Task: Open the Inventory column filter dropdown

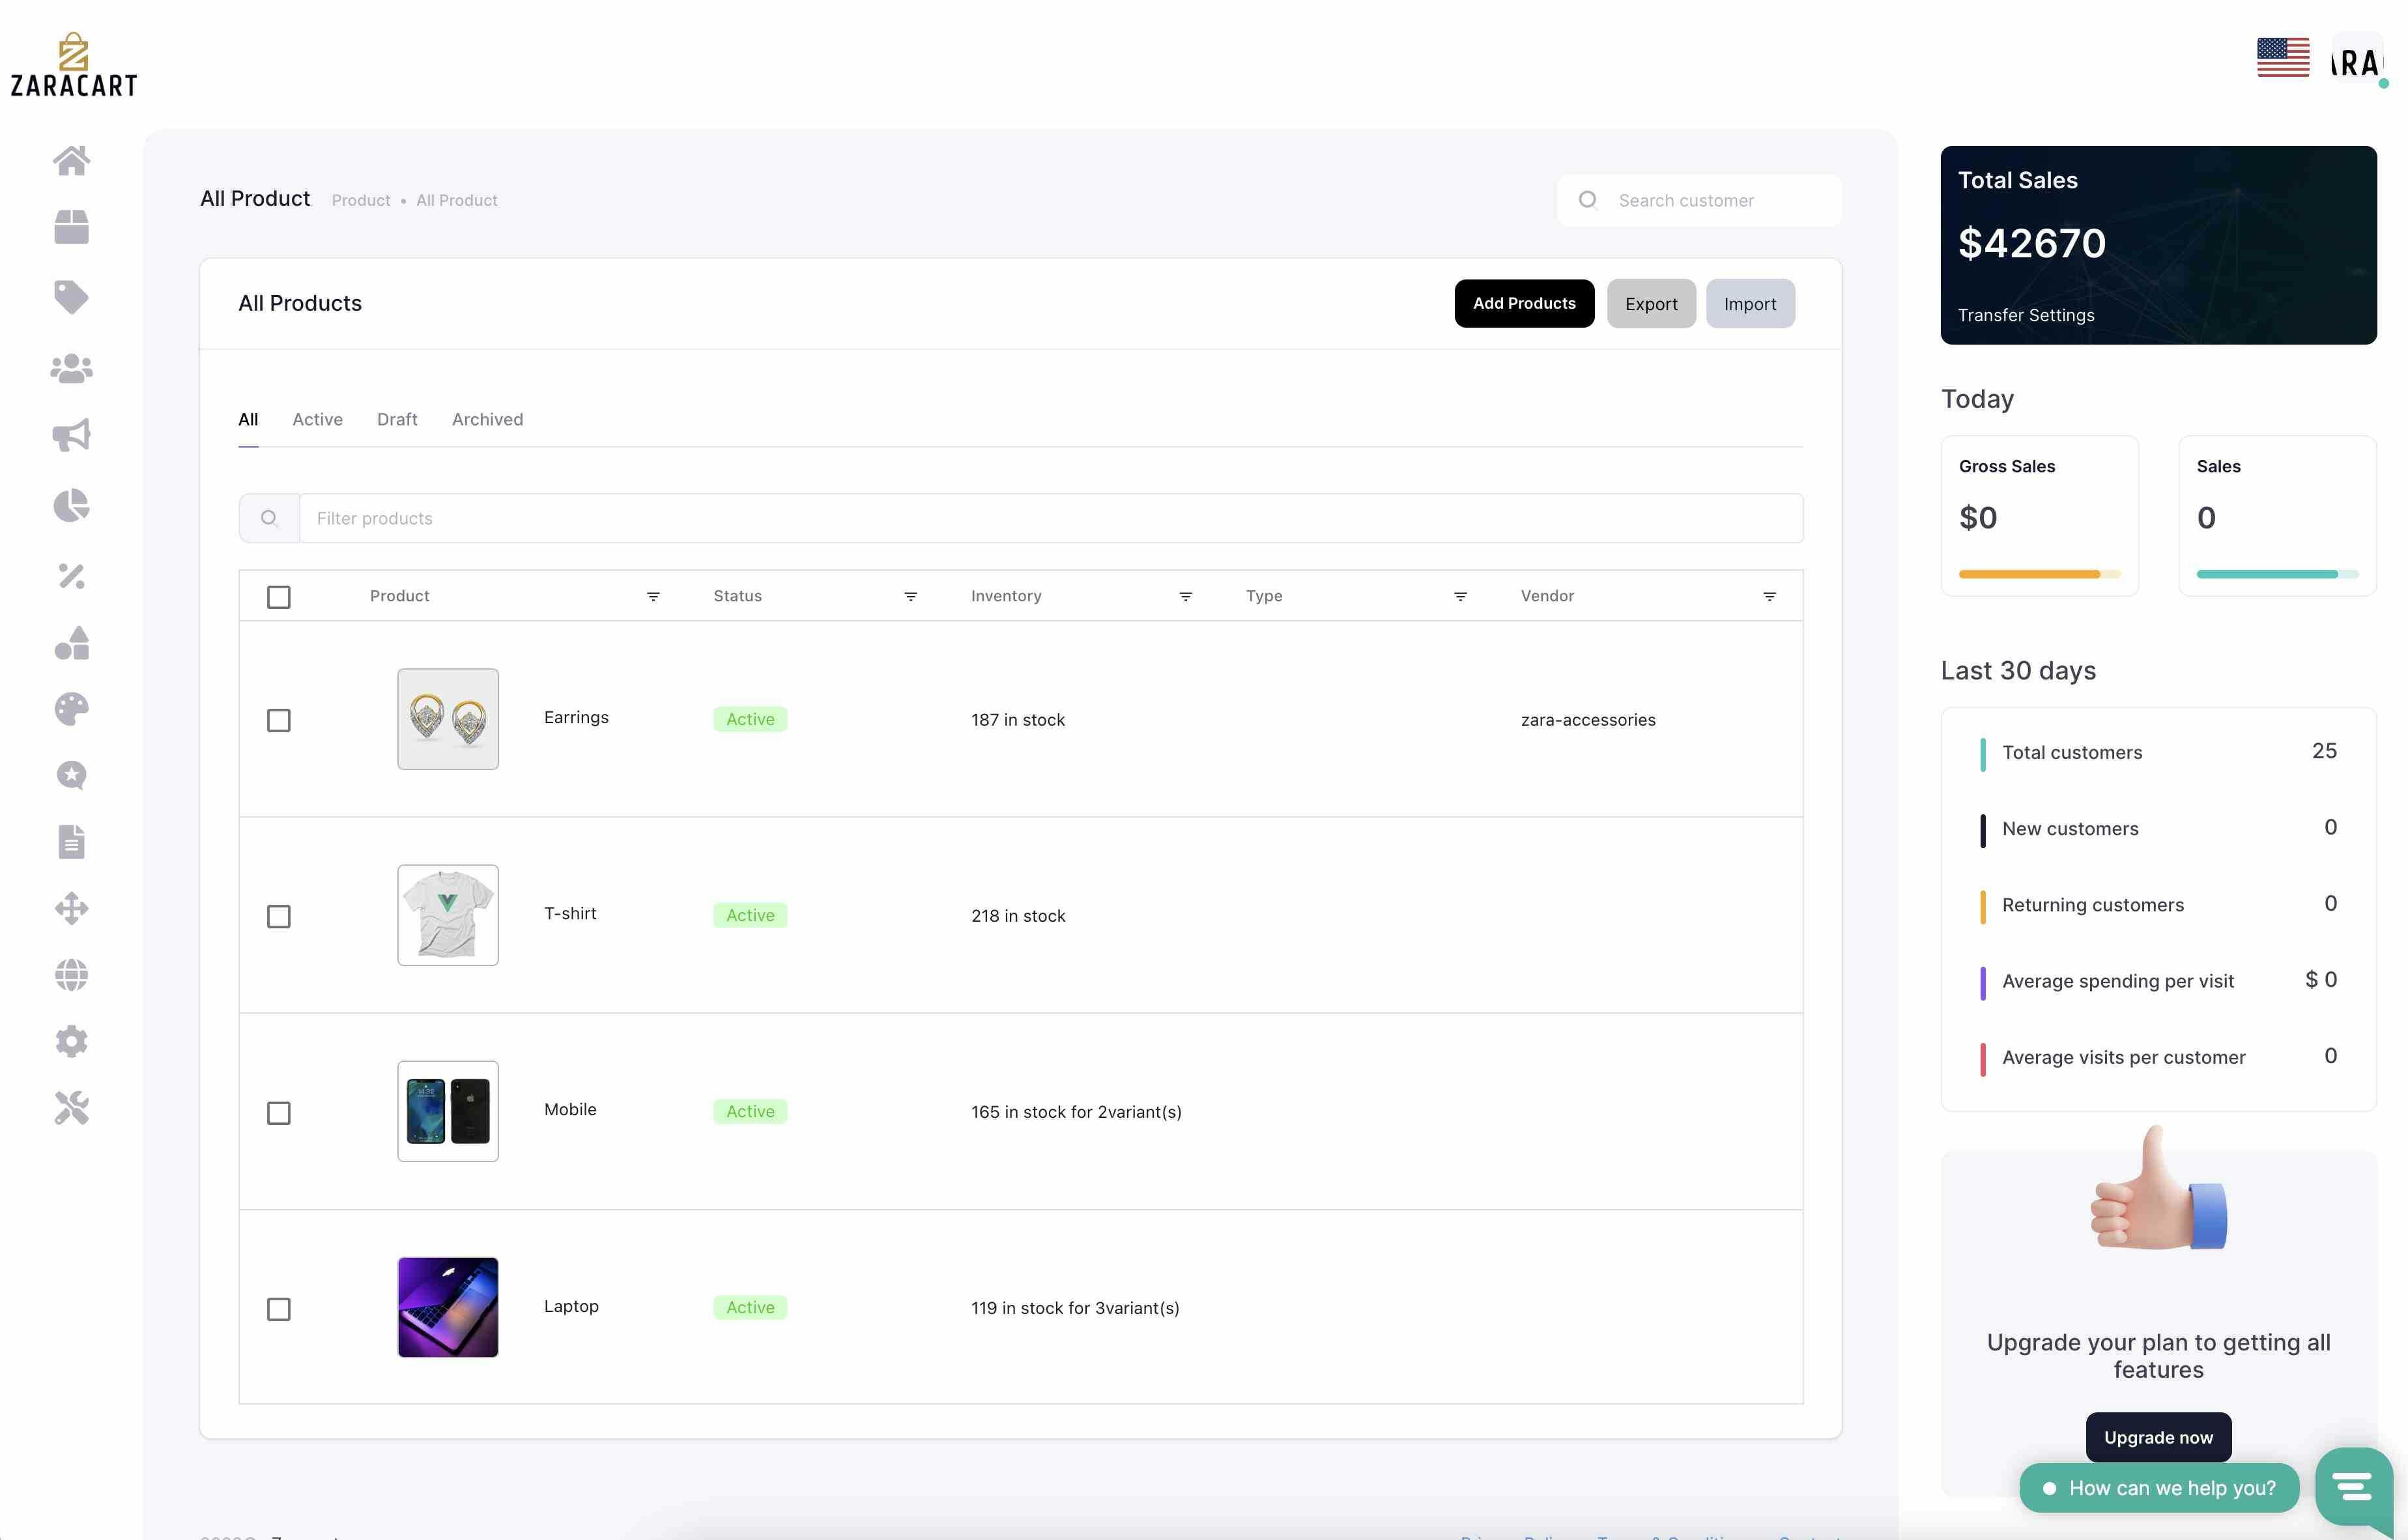Action: pyautogui.click(x=1185, y=596)
